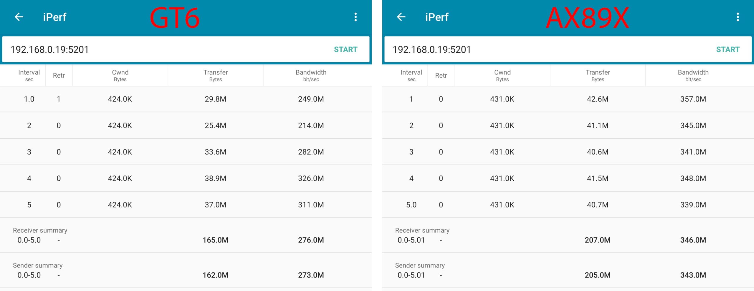Select GT6 transfer value 33.6M

[x=216, y=152]
